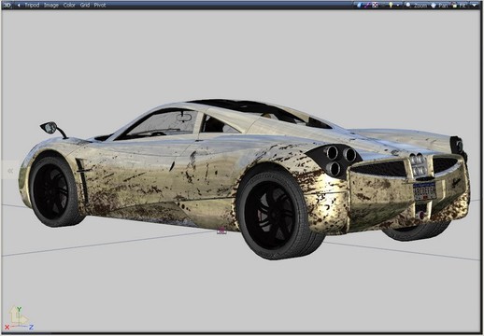Open the Image menu

click(x=51, y=5)
